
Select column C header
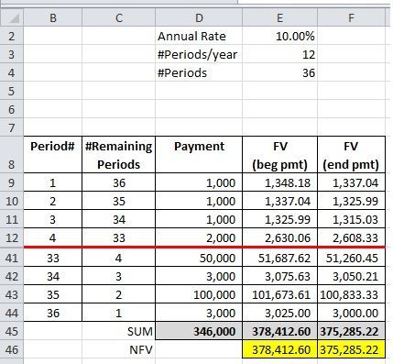(x=119, y=17)
